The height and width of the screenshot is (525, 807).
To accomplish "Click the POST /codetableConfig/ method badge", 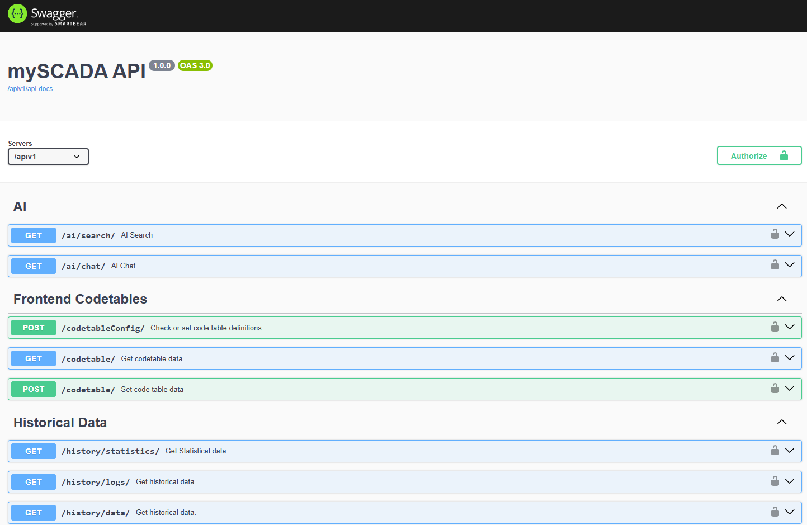I will click(34, 328).
